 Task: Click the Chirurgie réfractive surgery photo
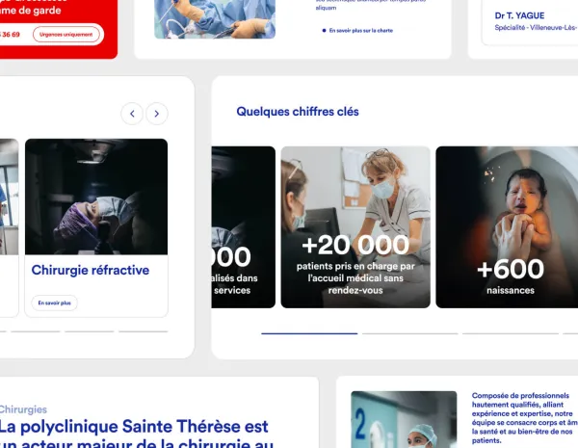point(96,197)
